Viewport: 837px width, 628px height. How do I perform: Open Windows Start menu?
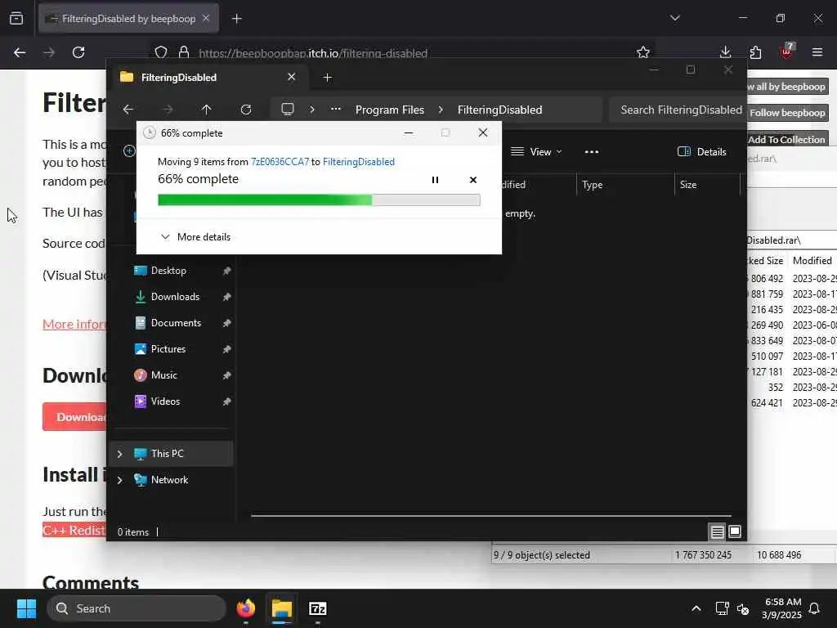click(26, 608)
